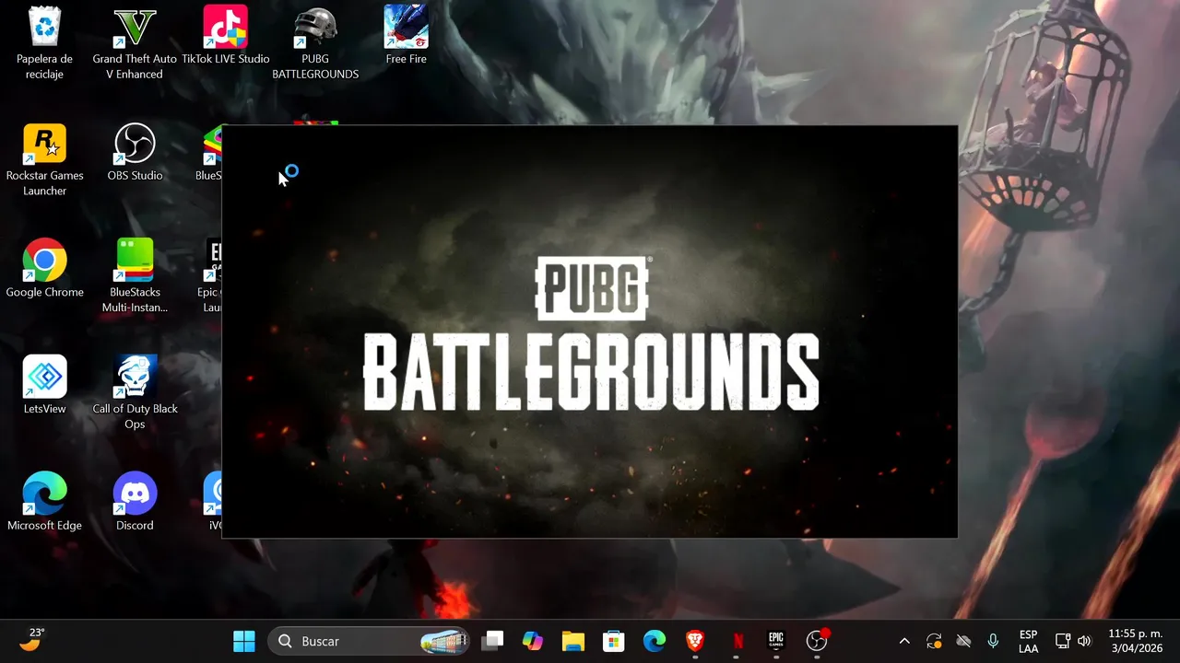Select the TikTok LIVE Studio desktop shortcut

[x=226, y=35]
